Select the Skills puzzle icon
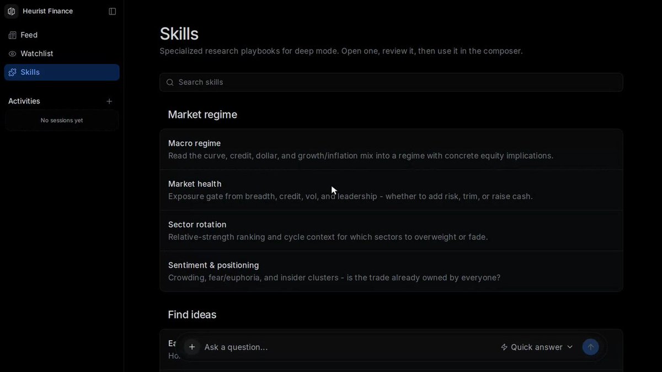 tap(13, 73)
